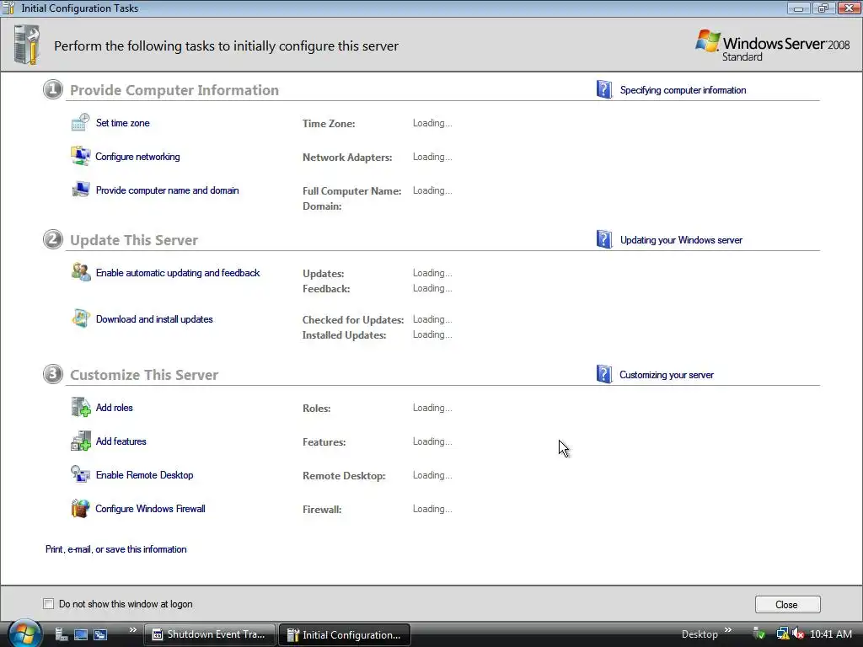Click the Enable Remote Desktop link
Screen dimensions: 863x647
click(x=144, y=474)
